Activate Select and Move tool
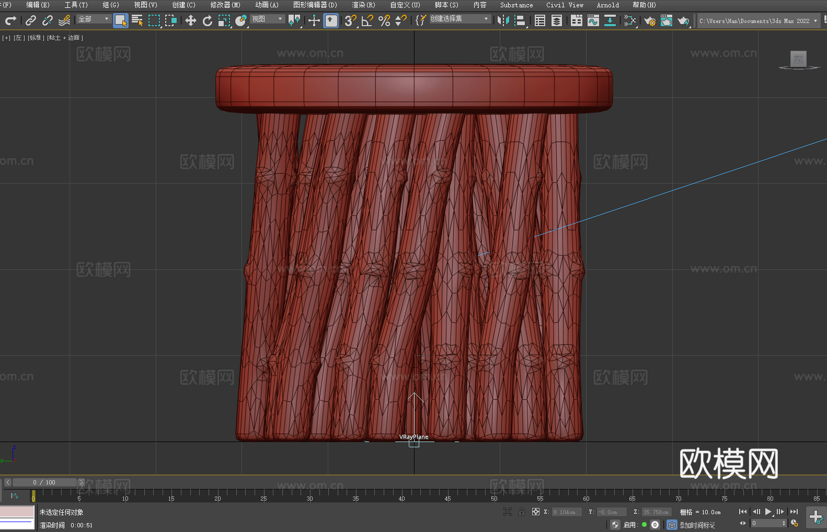 pos(191,20)
